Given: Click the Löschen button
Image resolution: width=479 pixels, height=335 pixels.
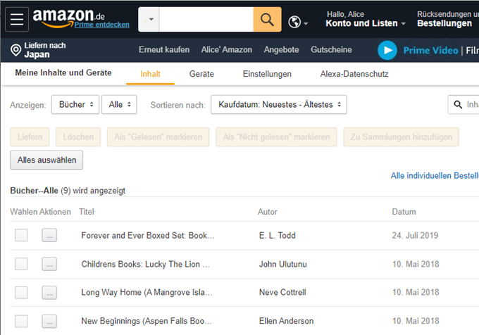Looking at the screenshot, I should click(x=78, y=137).
